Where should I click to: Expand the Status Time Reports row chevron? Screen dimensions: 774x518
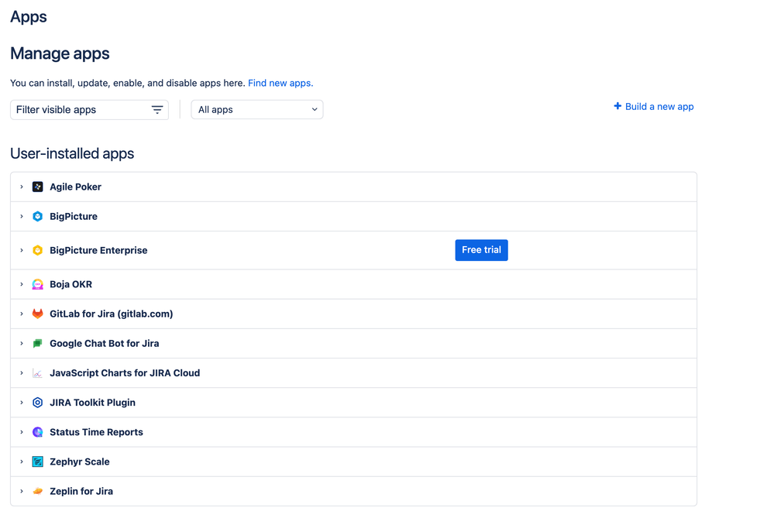tap(22, 433)
